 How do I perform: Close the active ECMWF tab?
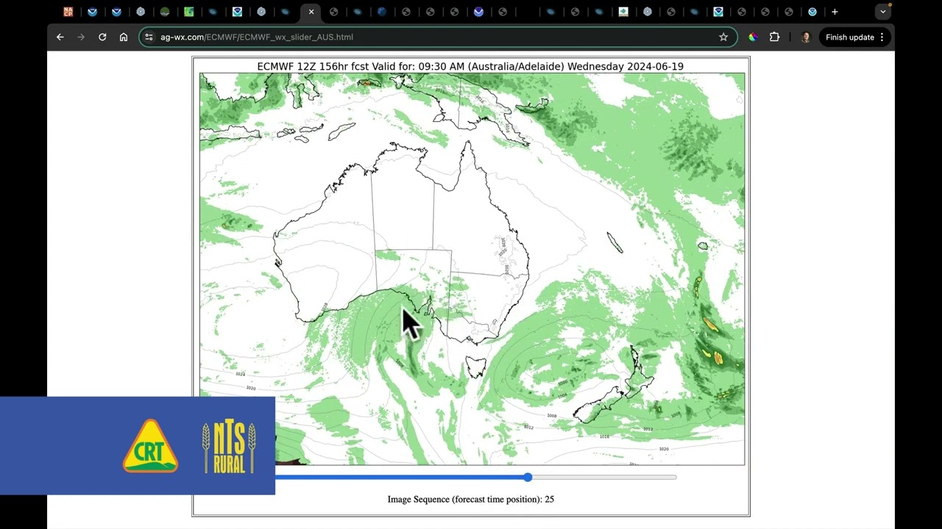point(311,12)
